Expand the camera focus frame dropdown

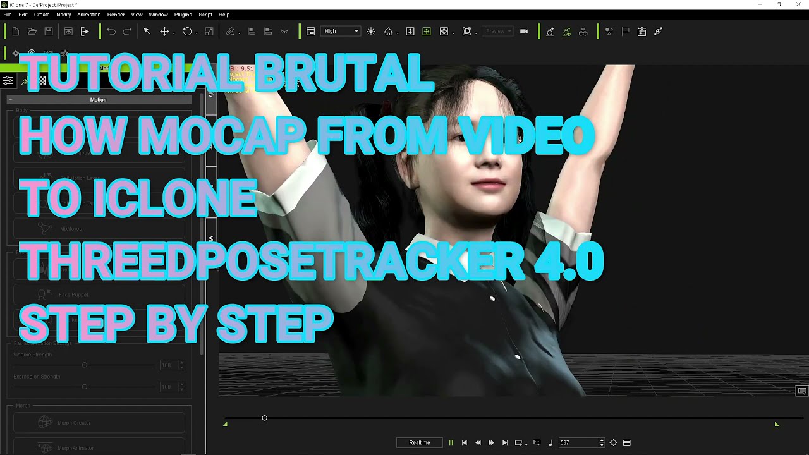coord(476,33)
